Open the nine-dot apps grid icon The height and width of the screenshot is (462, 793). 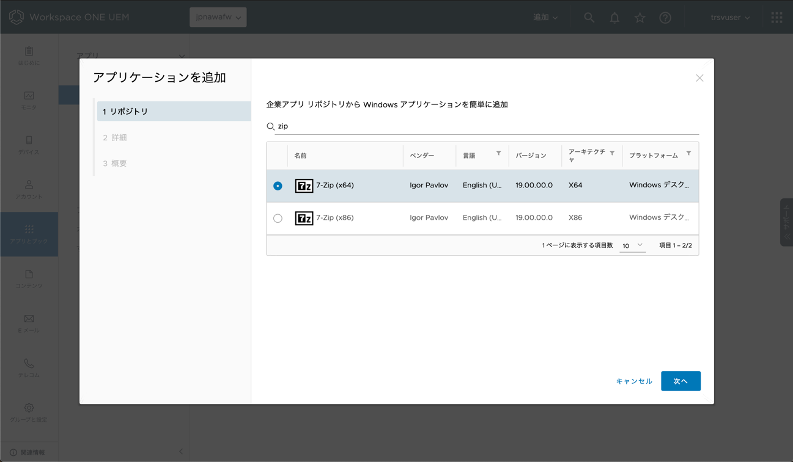tap(776, 18)
